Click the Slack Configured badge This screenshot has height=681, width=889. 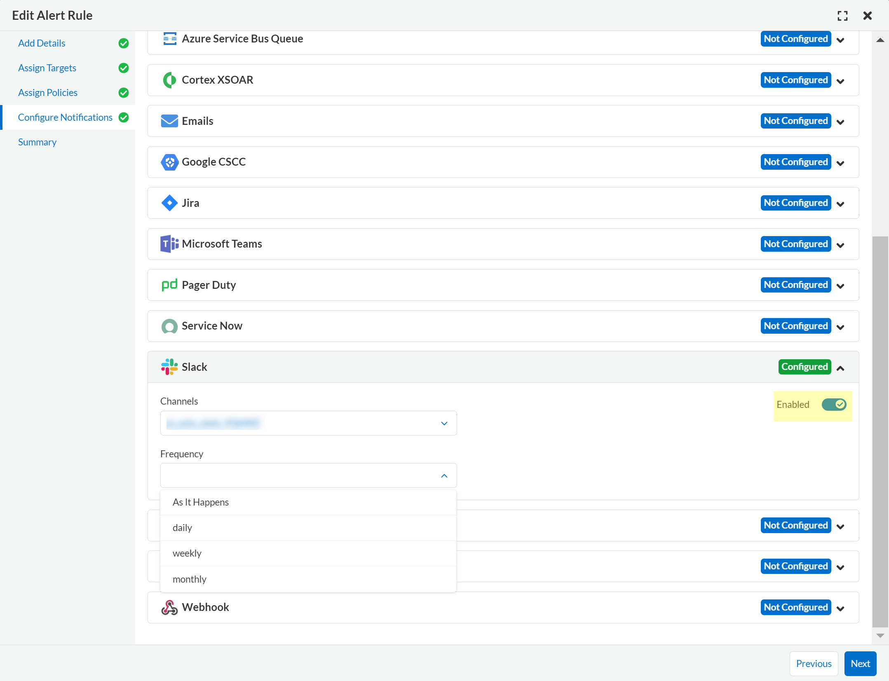(805, 367)
